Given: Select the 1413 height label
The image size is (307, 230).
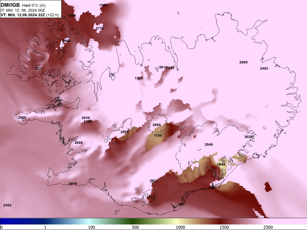Looking at the screenshot, I should (x=150, y=197).
